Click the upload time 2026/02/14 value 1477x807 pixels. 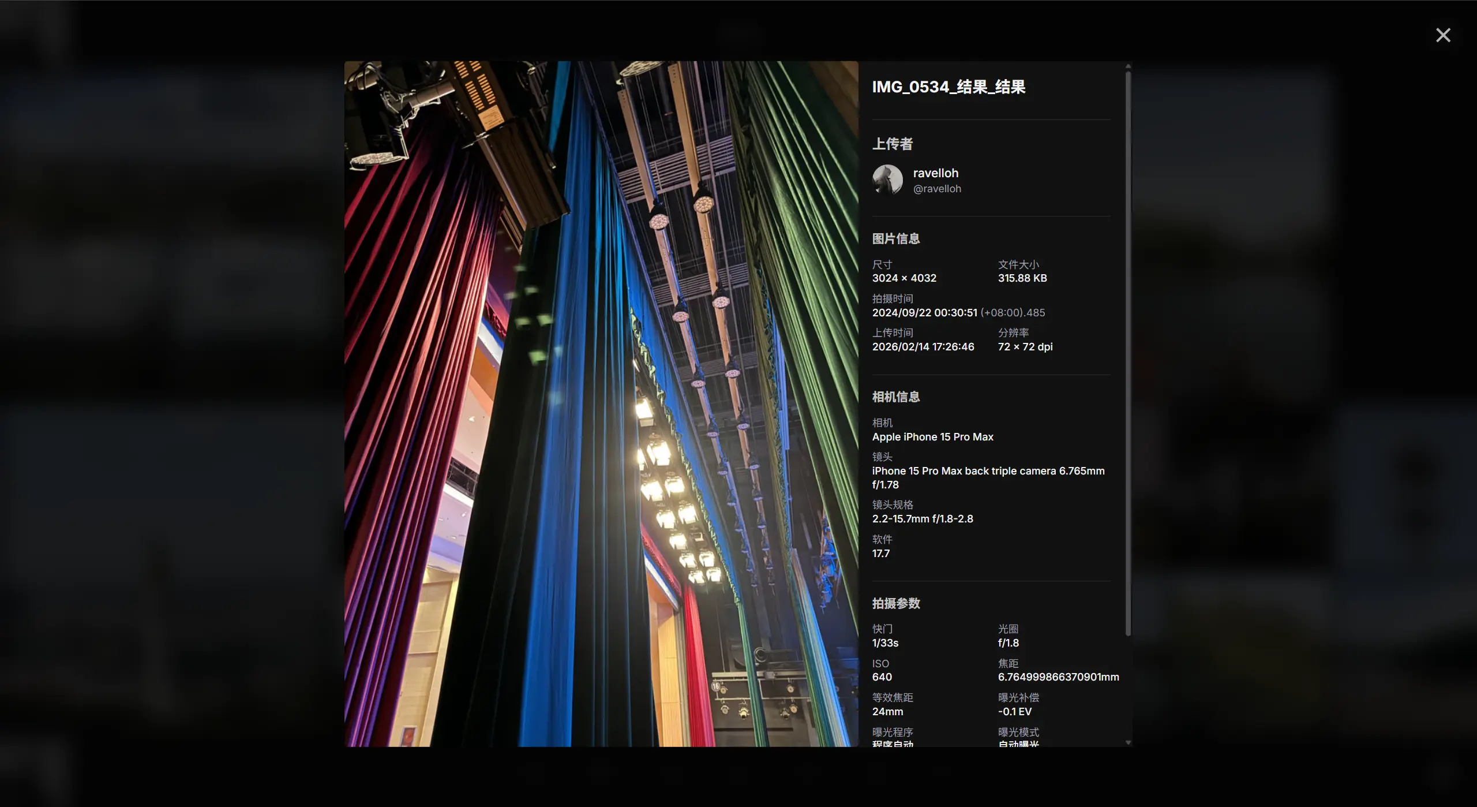tap(923, 347)
